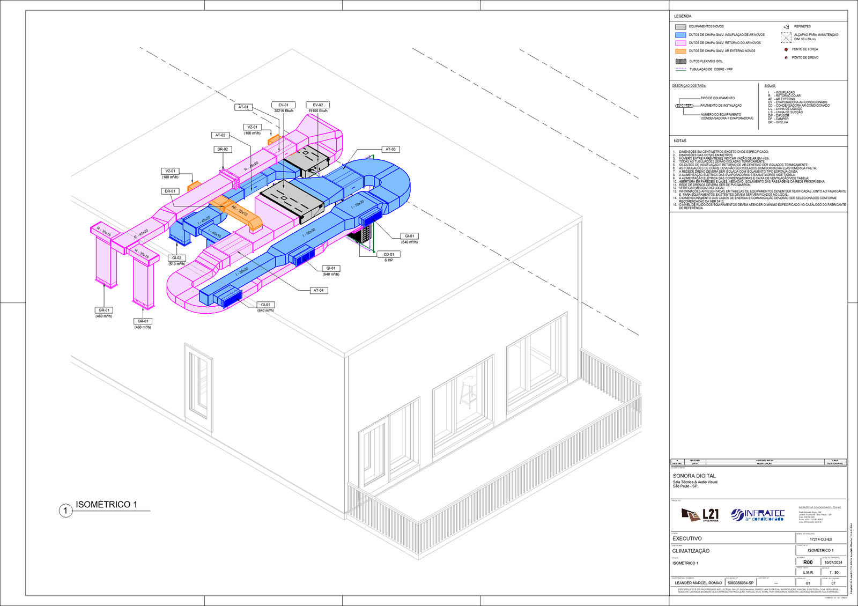The width and height of the screenshot is (858, 606).
Task: Select the AT-01 tag
Action: pos(243,107)
